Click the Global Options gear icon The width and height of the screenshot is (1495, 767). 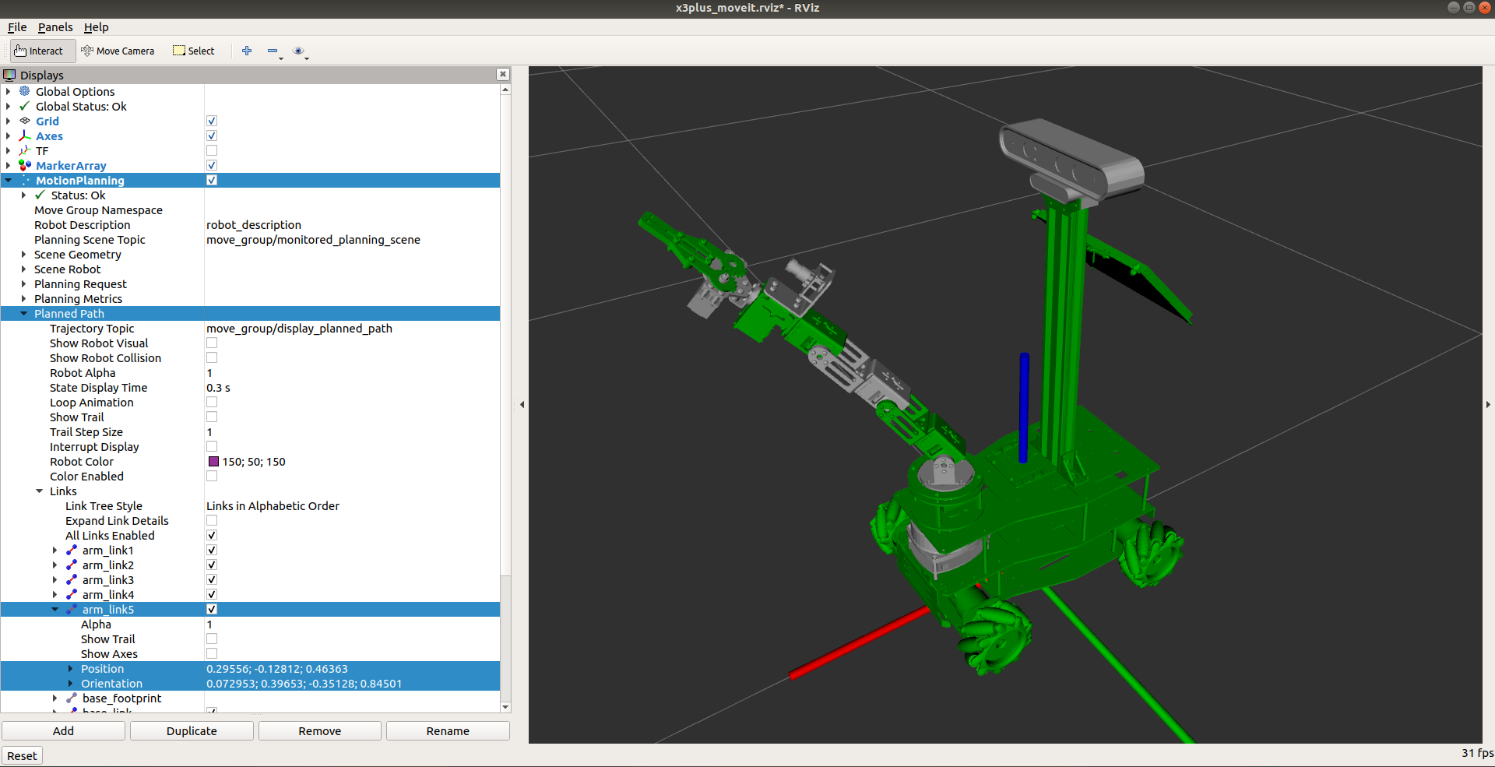point(25,91)
